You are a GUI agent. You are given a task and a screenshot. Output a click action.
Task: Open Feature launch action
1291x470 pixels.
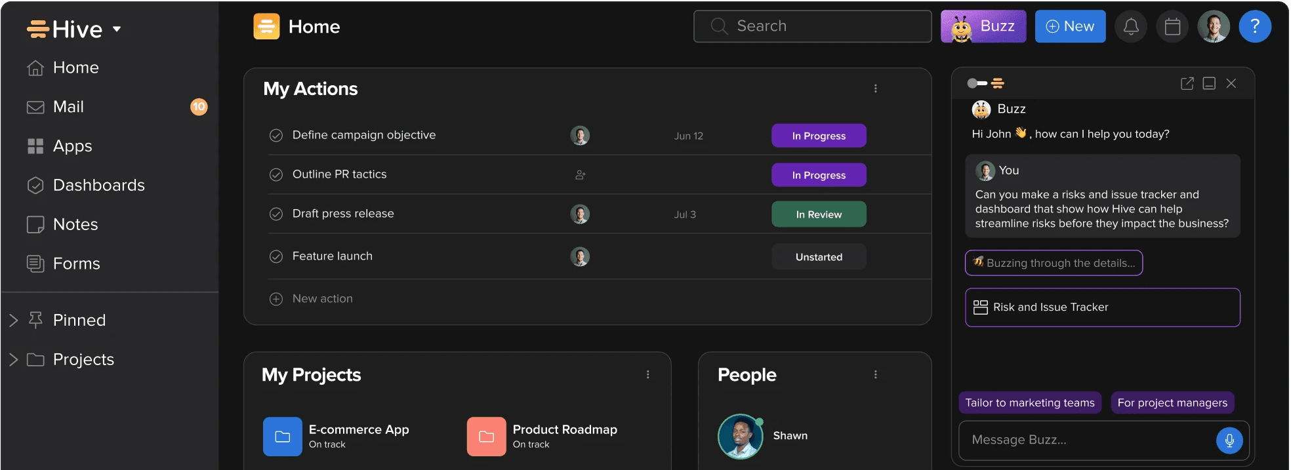point(332,256)
